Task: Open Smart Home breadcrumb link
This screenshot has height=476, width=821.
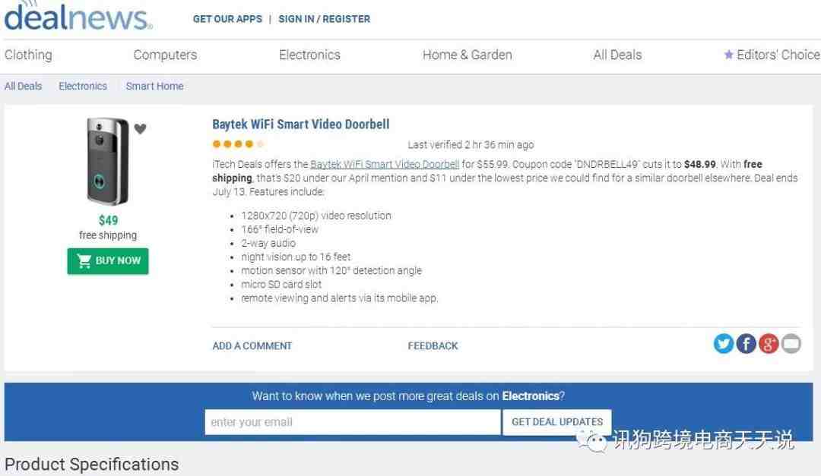Action: (x=154, y=87)
